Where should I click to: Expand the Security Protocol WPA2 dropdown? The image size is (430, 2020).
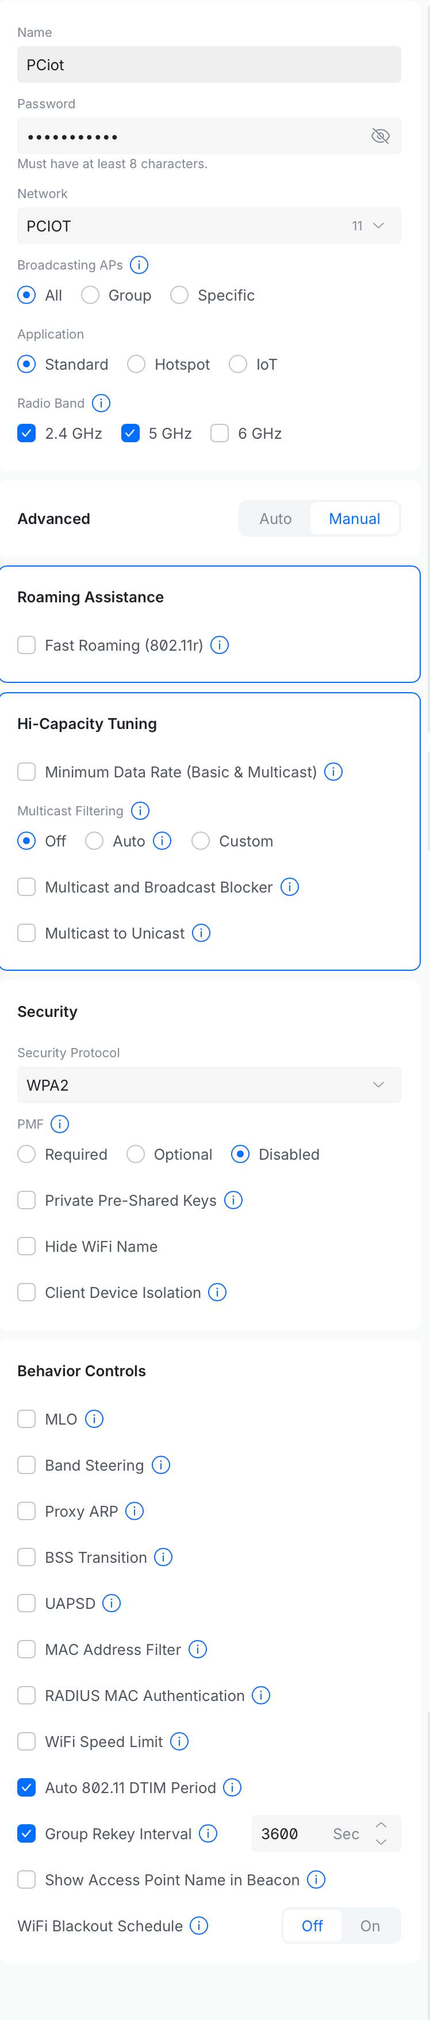pos(209,1085)
